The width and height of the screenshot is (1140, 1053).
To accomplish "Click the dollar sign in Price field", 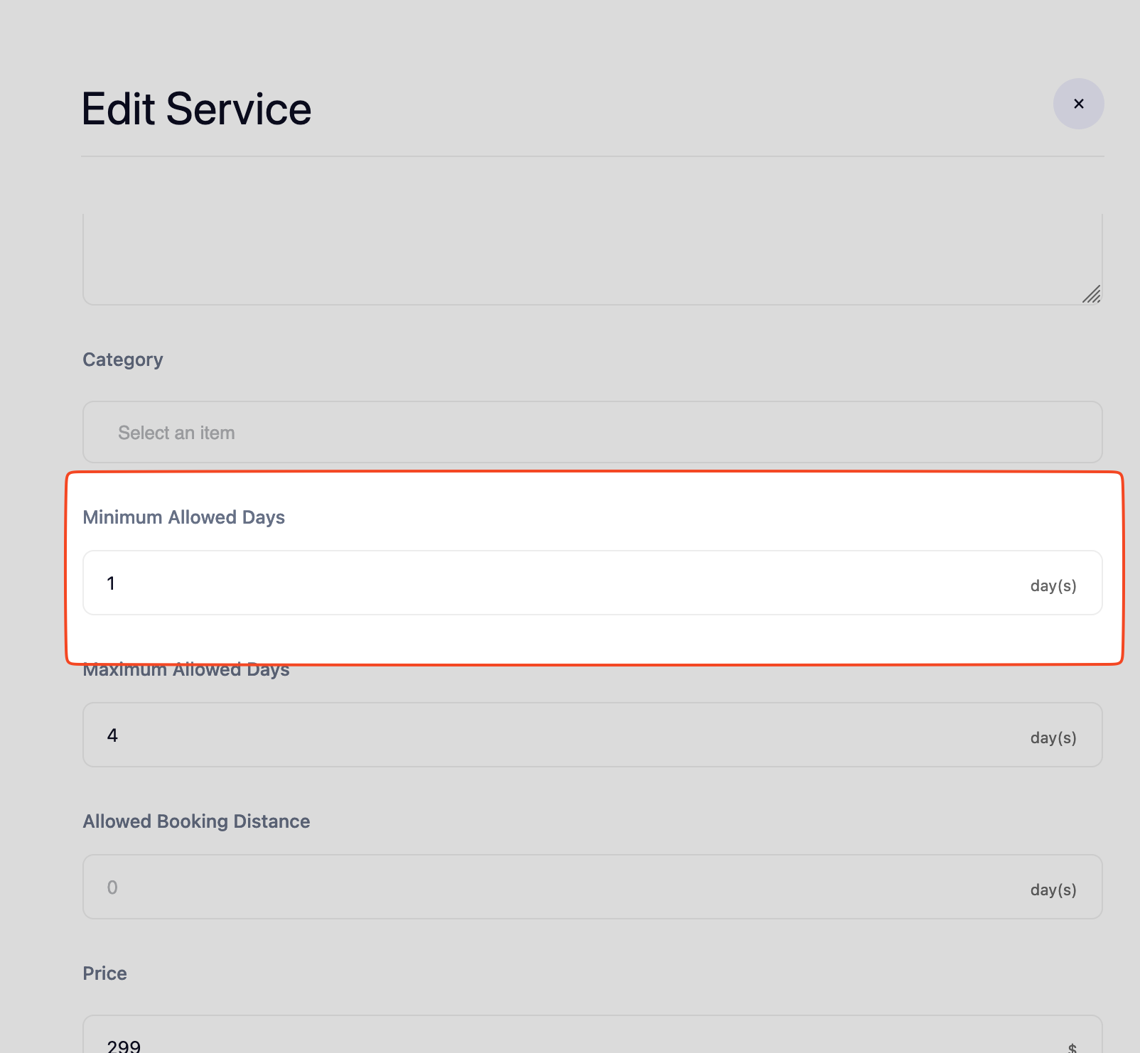I will pos(1072,1047).
